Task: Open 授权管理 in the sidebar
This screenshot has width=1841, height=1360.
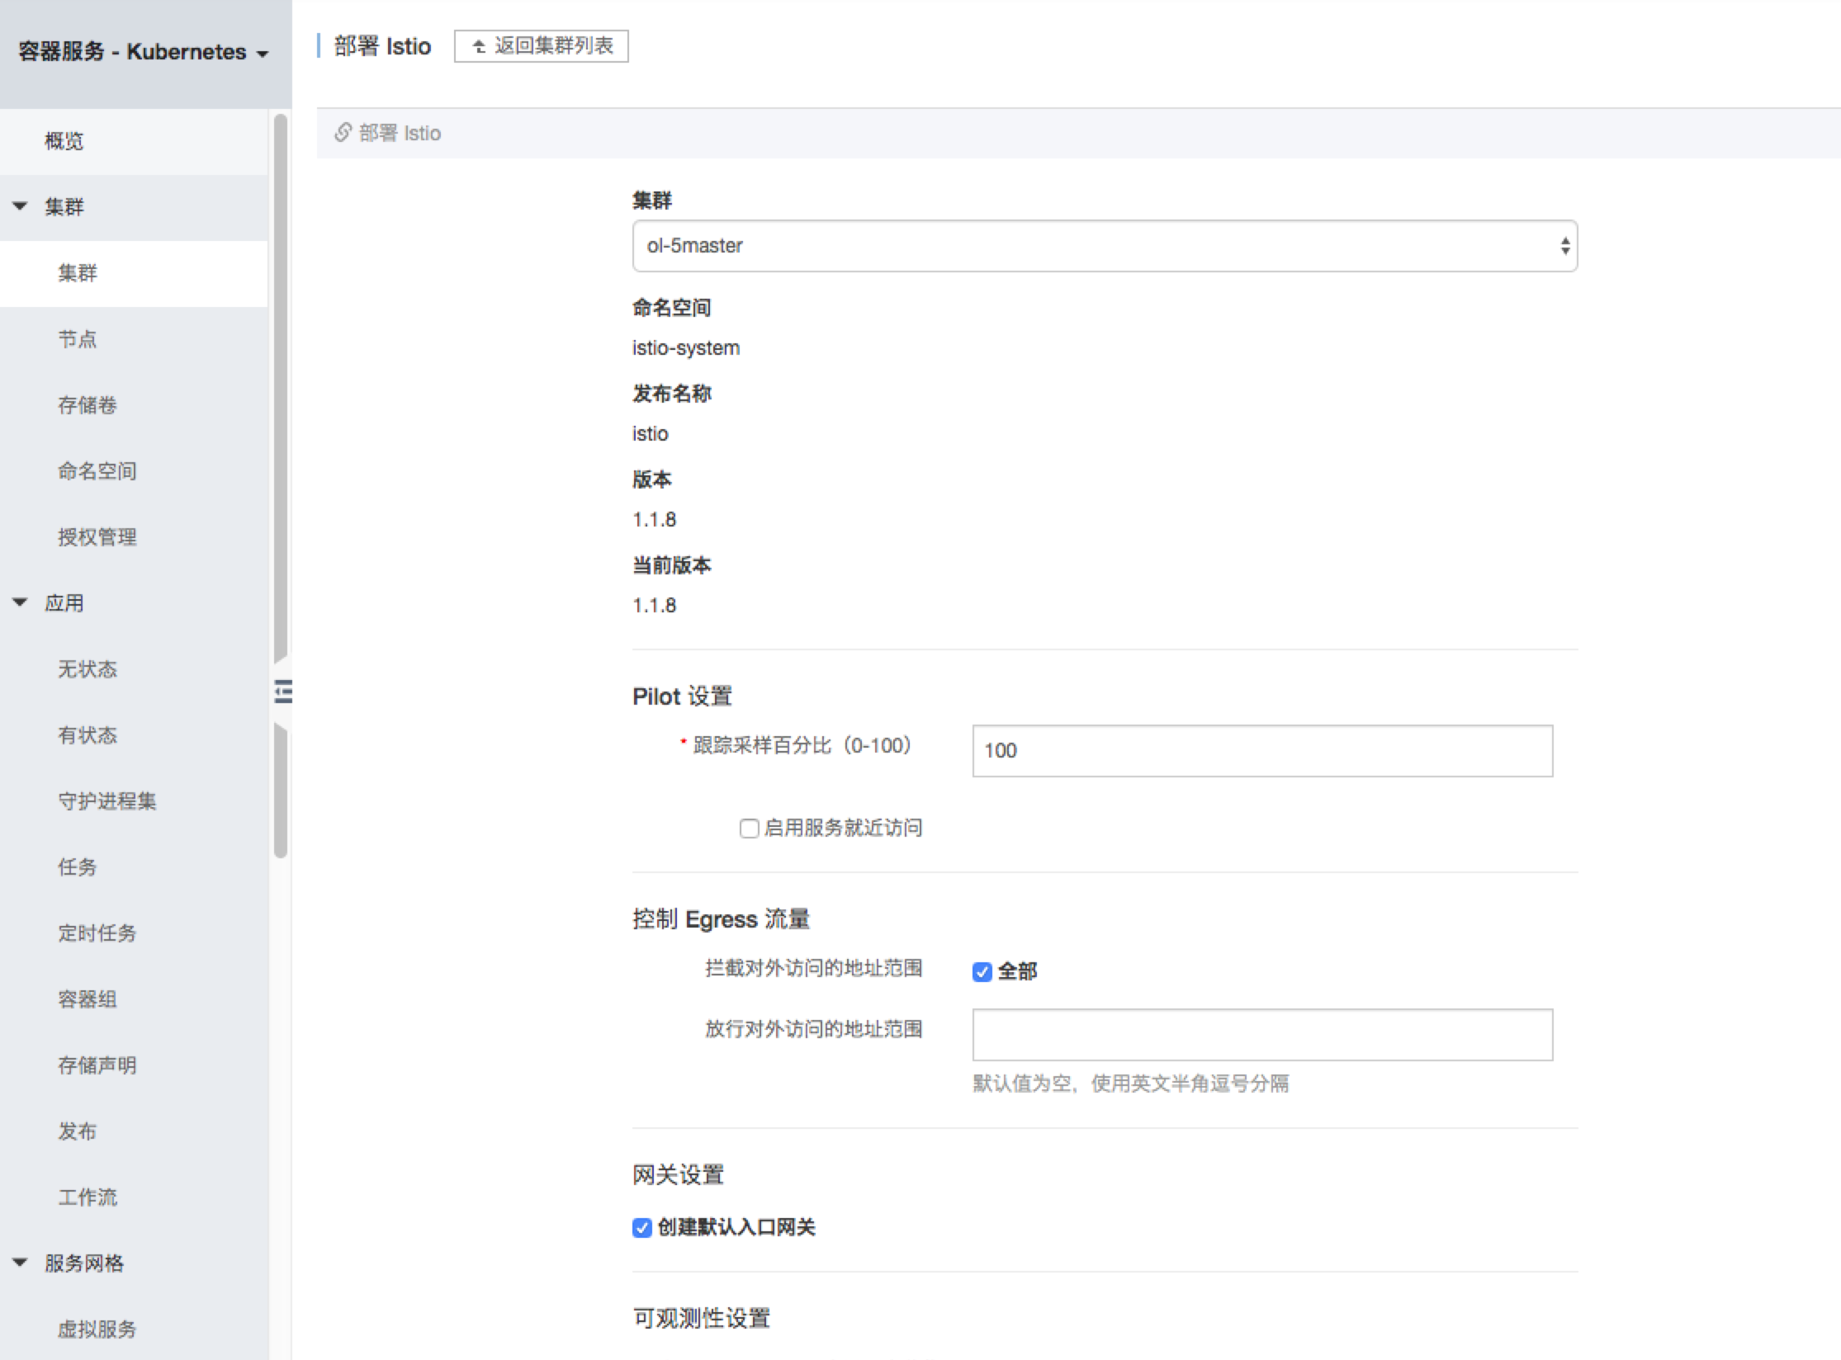Action: pos(134,537)
